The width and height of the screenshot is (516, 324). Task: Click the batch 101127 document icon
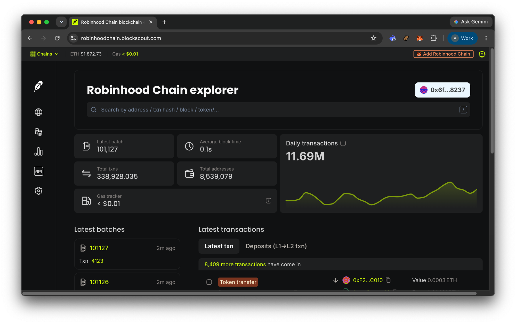coord(83,248)
